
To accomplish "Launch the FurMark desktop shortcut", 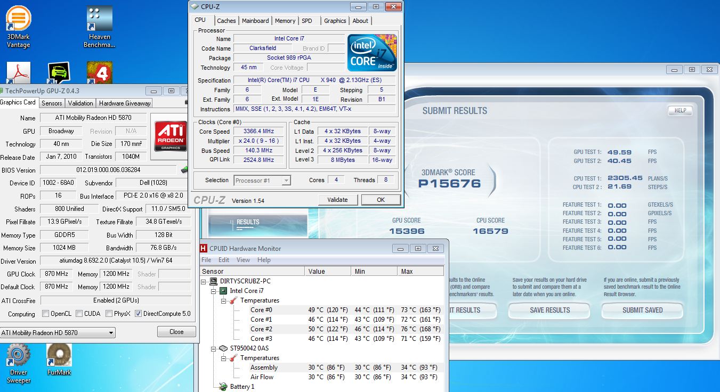I will click(x=59, y=360).
